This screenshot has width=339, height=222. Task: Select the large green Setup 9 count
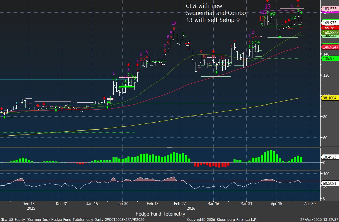coord(274,14)
